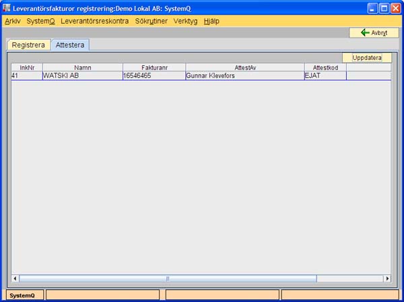Select the EJAT attest code cell
Image resolution: width=404 pixels, height=302 pixels.
(325, 75)
